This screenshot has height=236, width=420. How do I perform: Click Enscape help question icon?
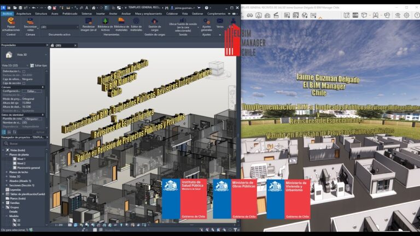click(417, 15)
